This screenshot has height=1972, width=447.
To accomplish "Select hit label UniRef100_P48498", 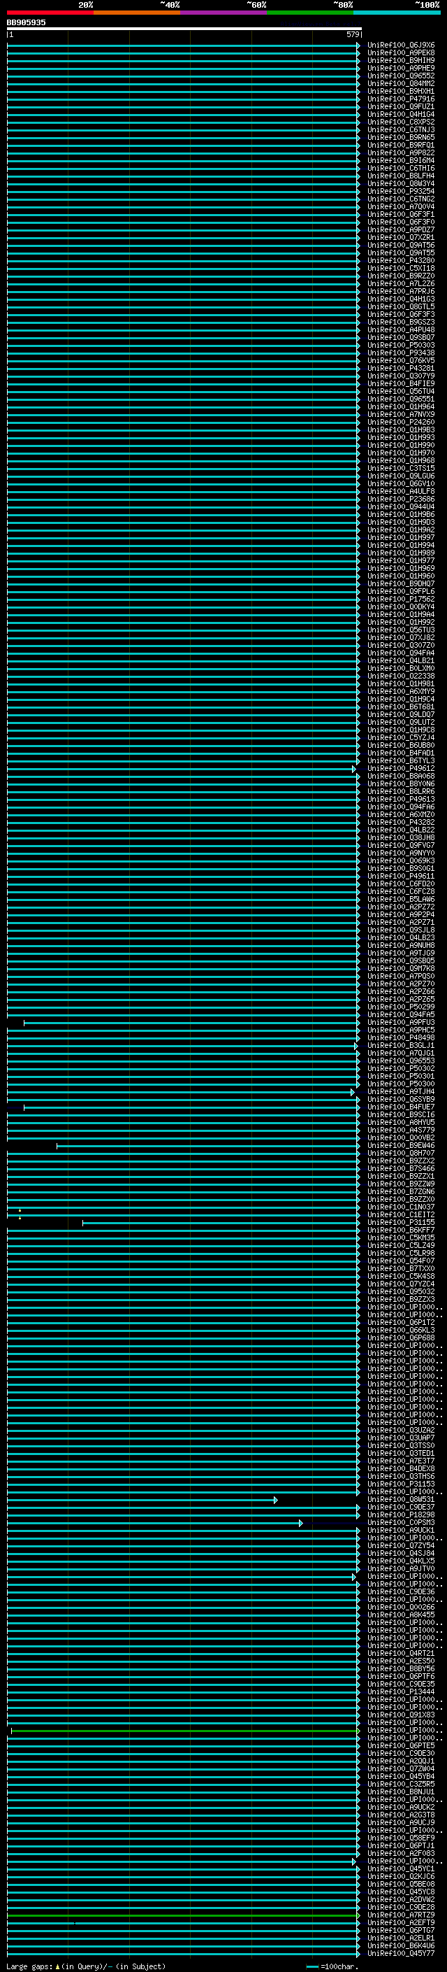I will pos(401,1037).
